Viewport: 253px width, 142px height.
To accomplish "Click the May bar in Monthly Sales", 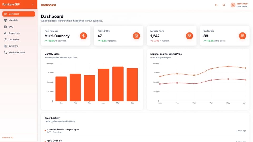I will click(118, 84).
